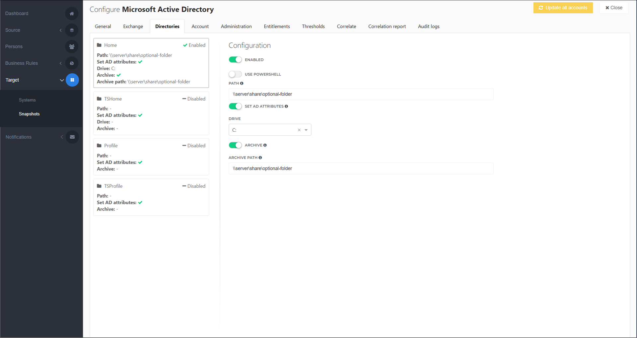Click the Source layers icon
This screenshot has width=637, height=338.
pos(72,30)
